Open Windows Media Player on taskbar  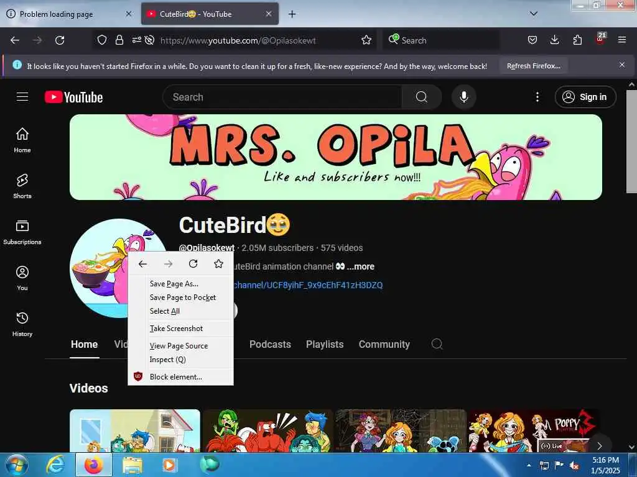(x=169, y=465)
